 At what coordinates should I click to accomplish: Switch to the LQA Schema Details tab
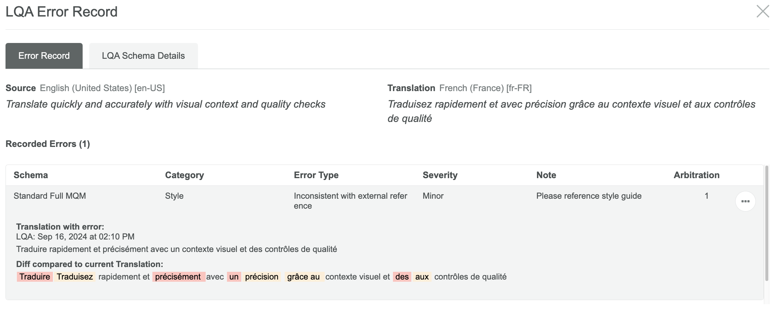[x=143, y=55]
